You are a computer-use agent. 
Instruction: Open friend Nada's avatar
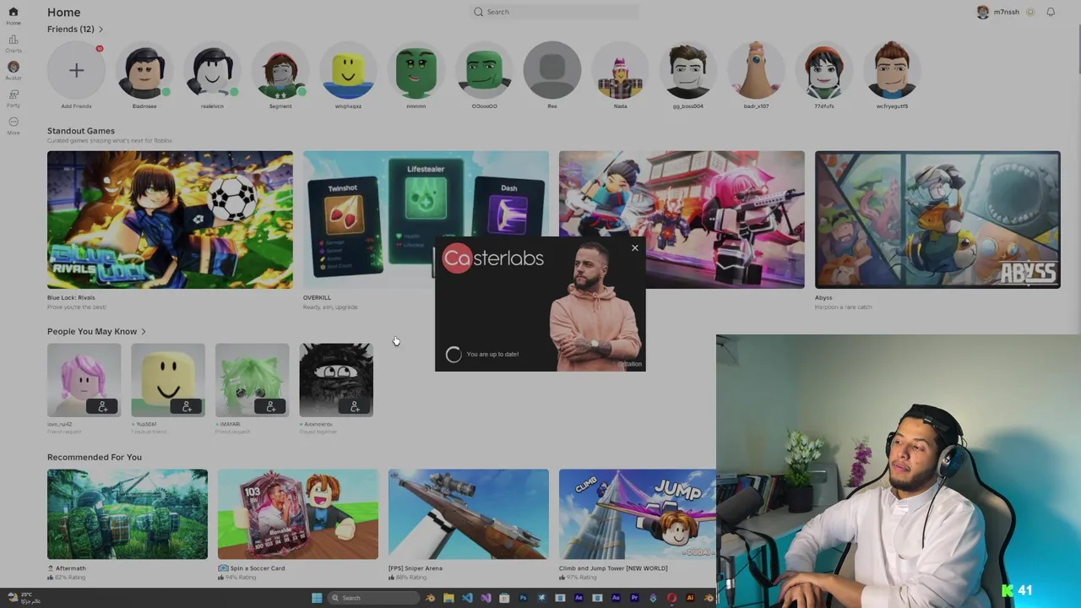620,70
